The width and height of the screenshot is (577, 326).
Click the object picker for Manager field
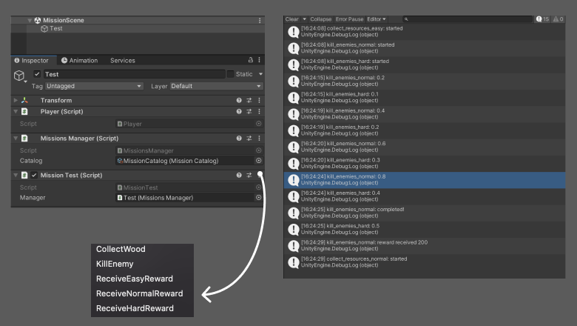click(258, 198)
